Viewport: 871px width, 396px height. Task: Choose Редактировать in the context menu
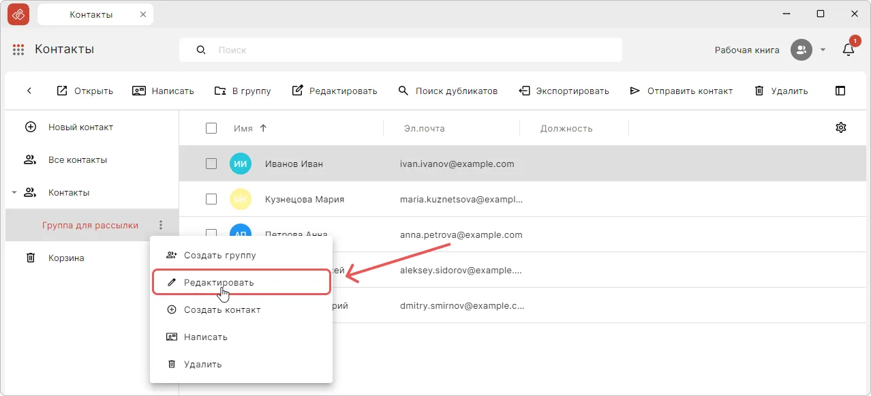[218, 281]
